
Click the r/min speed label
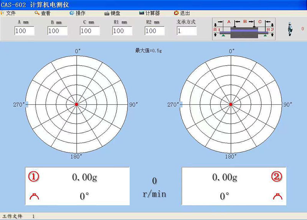[x=154, y=194]
